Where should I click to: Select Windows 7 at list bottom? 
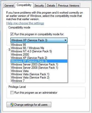coord(39,81)
